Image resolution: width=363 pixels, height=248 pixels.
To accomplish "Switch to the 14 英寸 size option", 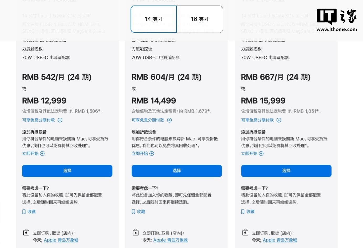I will pyautogui.click(x=154, y=19).
